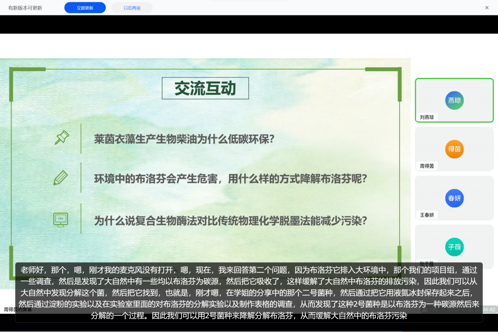Click the monitor icon beside the third question

[x=61, y=220]
